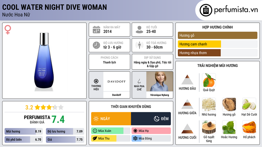Screen dimensions: 262x147
Task: Click the Hổ phách amber note image
Action: 249,127
